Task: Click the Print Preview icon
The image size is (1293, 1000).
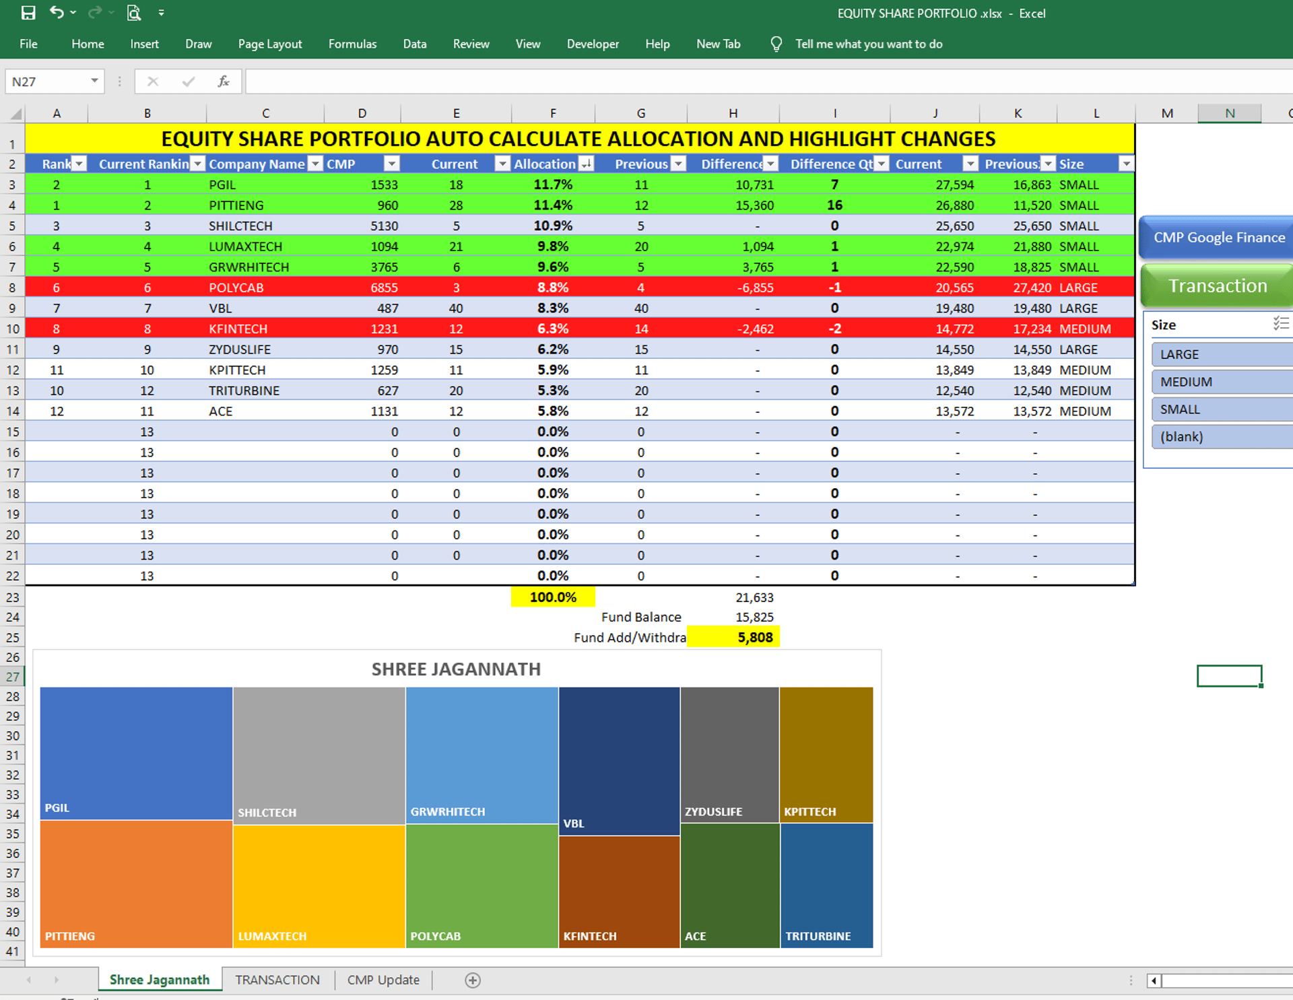Action: pyautogui.click(x=134, y=13)
